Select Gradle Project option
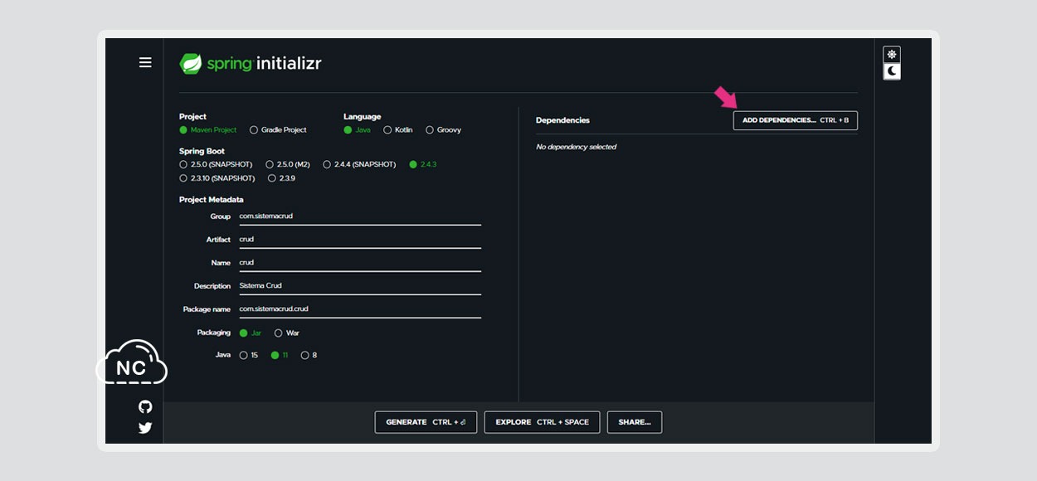Screen dimensions: 1037x481 pos(278,130)
